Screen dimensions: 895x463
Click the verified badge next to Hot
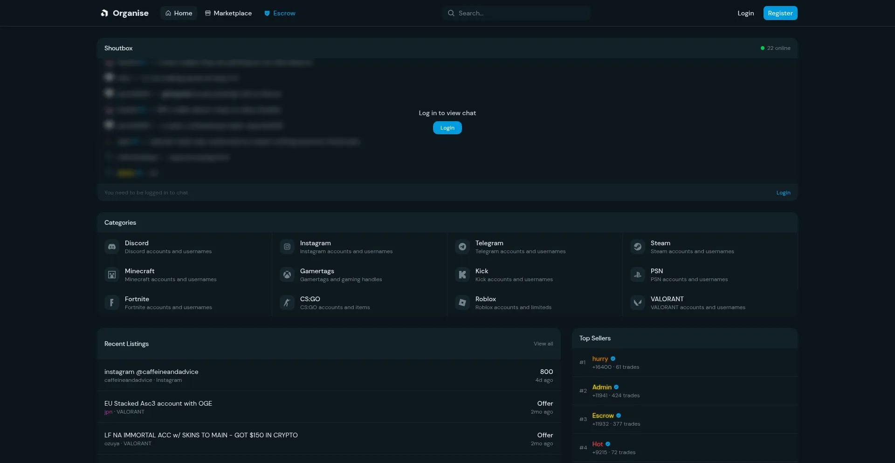608,444
